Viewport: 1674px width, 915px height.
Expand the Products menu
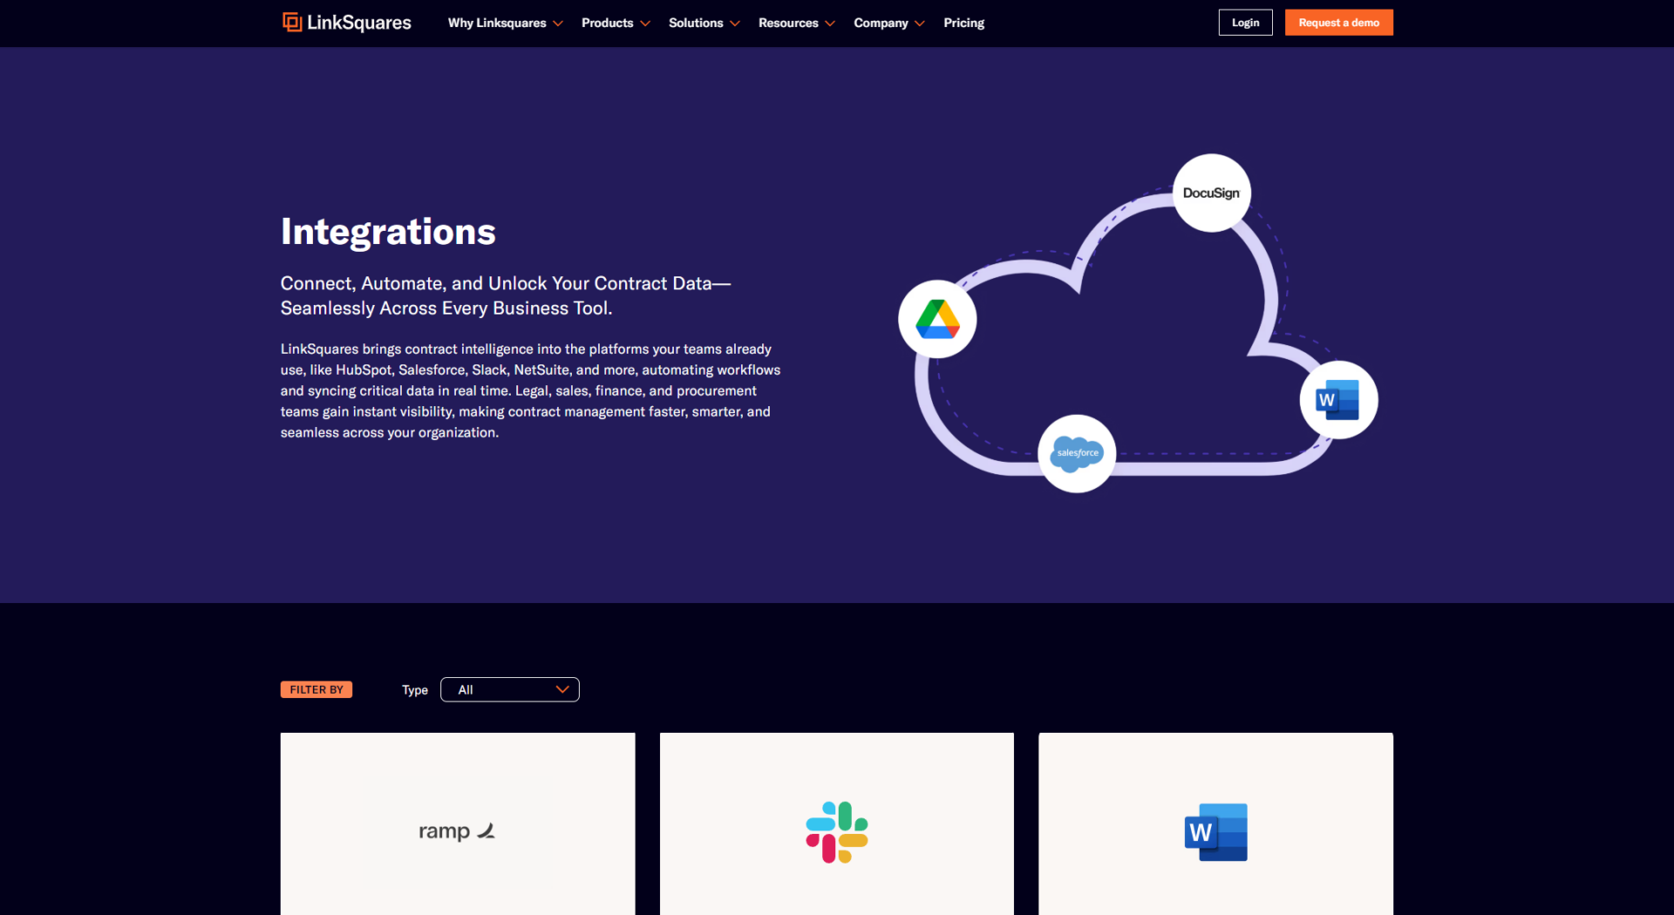click(616, 23)
